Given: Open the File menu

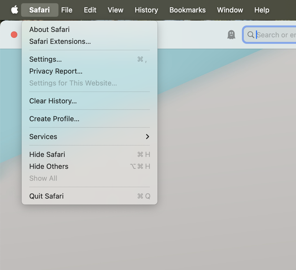Looking at the screenshot, I should [x=67, y=10].
